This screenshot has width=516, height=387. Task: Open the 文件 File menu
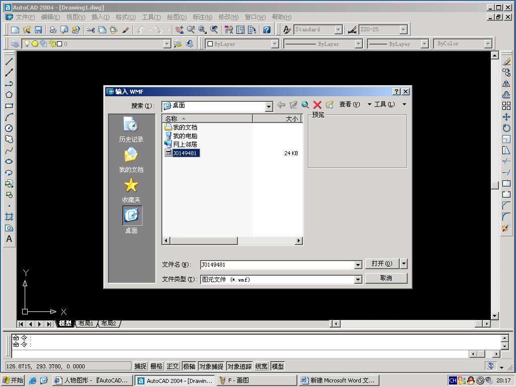point(25,17)
